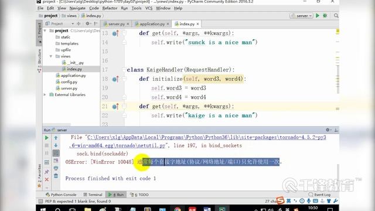The width and height of the screenshot is (375, 211).
Task: Fold the KaigeHandler class at line 17
Action: (124, 70)
